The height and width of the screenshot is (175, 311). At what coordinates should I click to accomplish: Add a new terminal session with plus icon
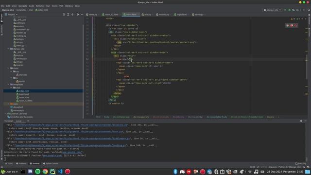click(28, 121)
